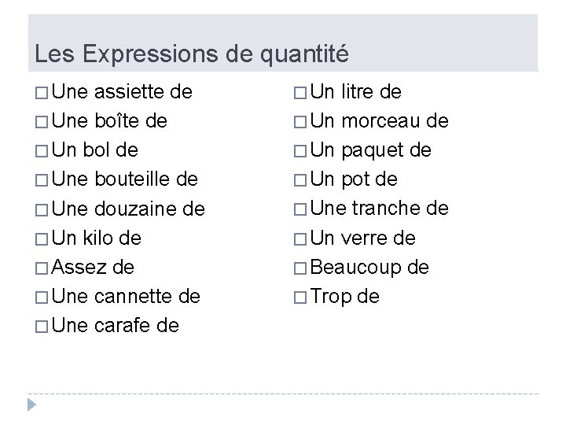Select the square bullet before Une douzaine de
566x425 pixels.
tap(42, 210)
